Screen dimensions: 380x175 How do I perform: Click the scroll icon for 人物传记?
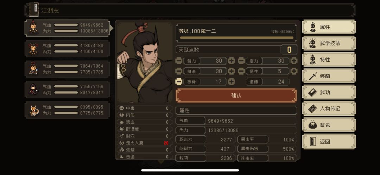coord(313,109)
